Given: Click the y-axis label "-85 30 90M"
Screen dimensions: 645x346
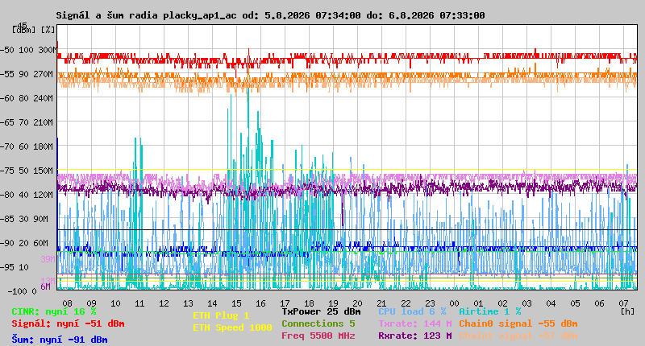Looking at the screenshot, I should pos(24,219).
